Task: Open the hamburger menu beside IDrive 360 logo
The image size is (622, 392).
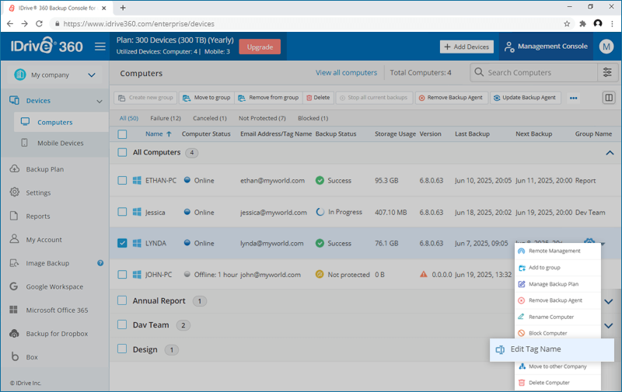Action: click(100, 47)
